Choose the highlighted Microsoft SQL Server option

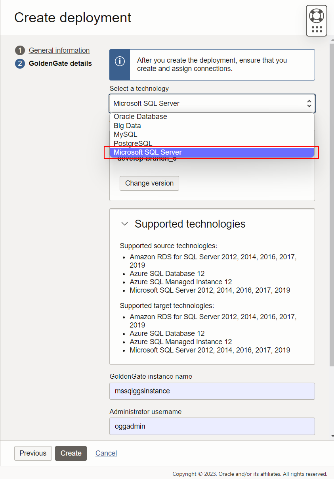[x=148, y=152]
